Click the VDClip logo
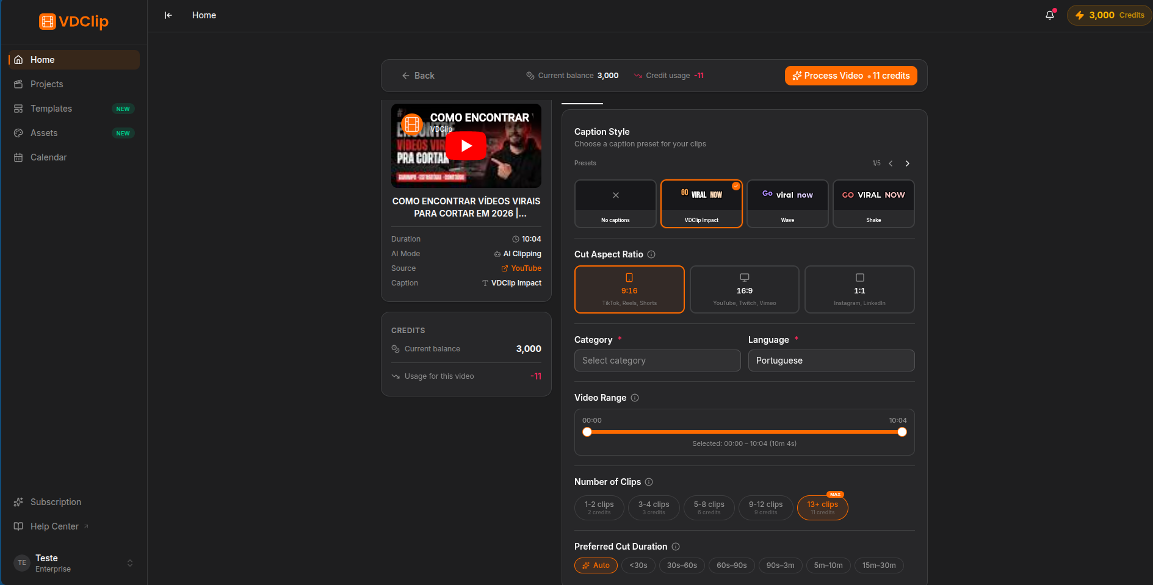Viewport: 1153px width, 585px height. coord(74,21)
